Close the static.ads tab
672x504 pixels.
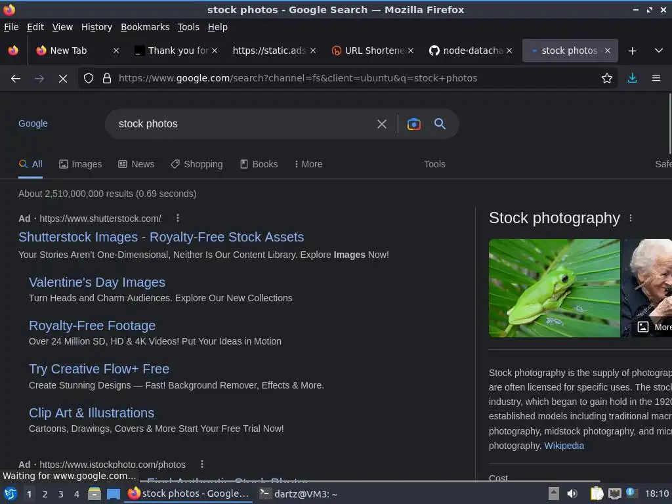click(x=313, y=51)
